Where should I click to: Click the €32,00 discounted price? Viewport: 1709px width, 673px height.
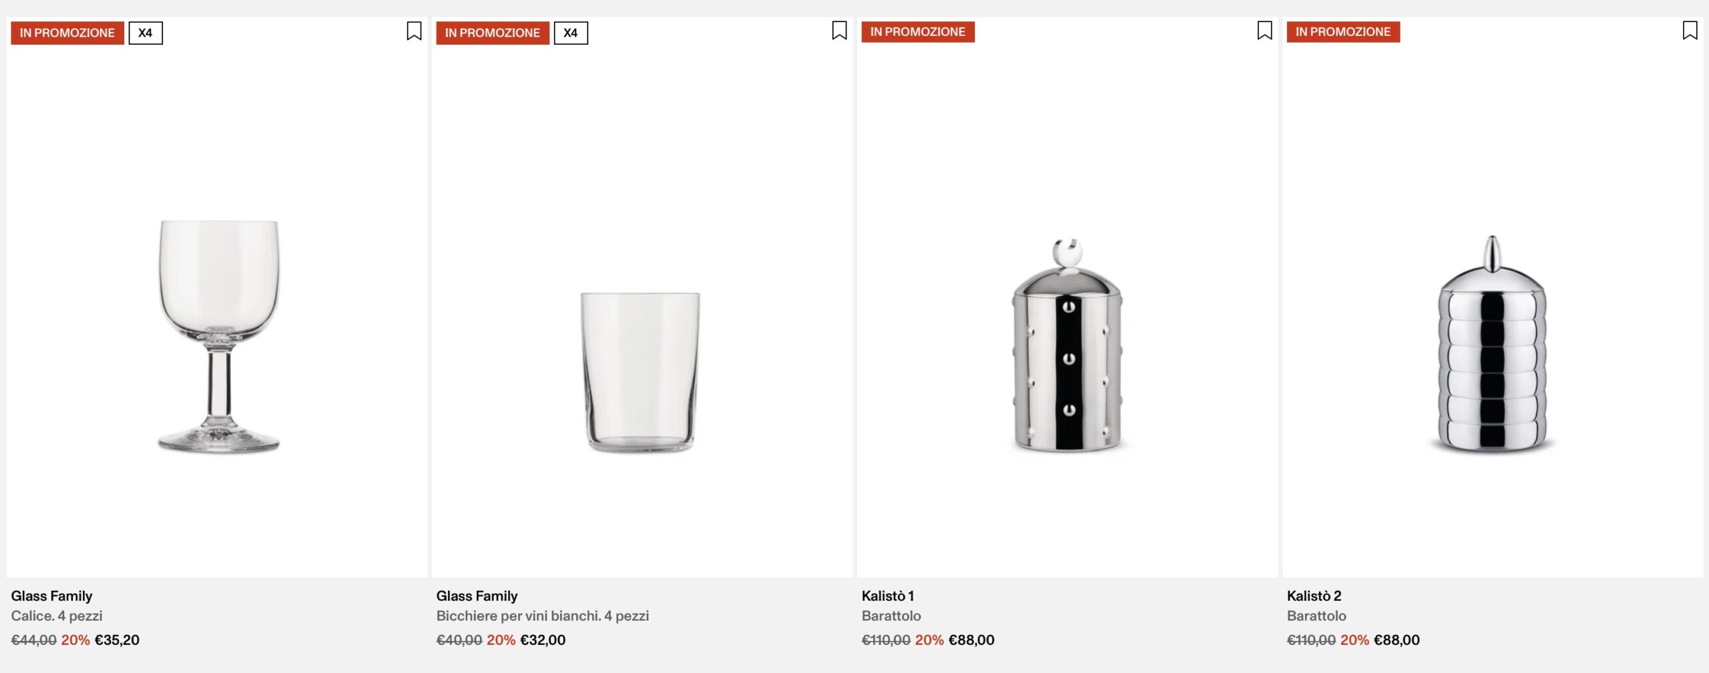543,640
